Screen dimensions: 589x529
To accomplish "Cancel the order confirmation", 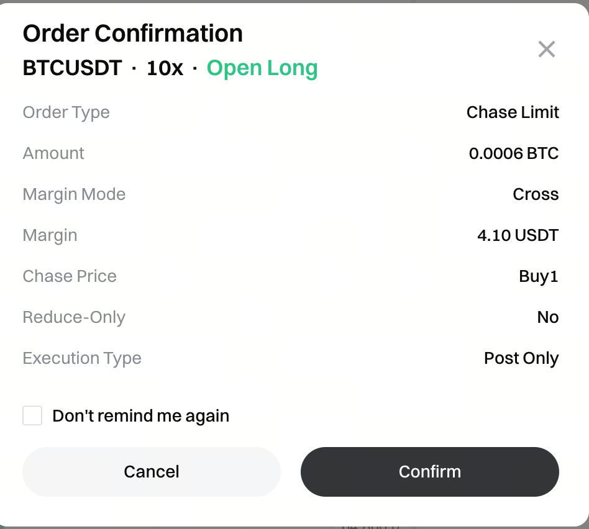I will click(x=152, y=472).
